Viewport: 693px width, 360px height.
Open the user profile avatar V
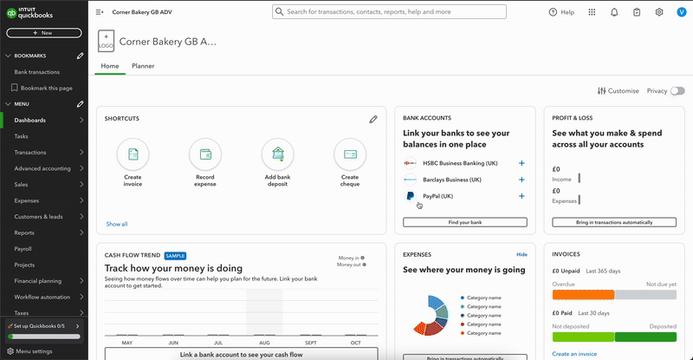click(x=681, y=12)
